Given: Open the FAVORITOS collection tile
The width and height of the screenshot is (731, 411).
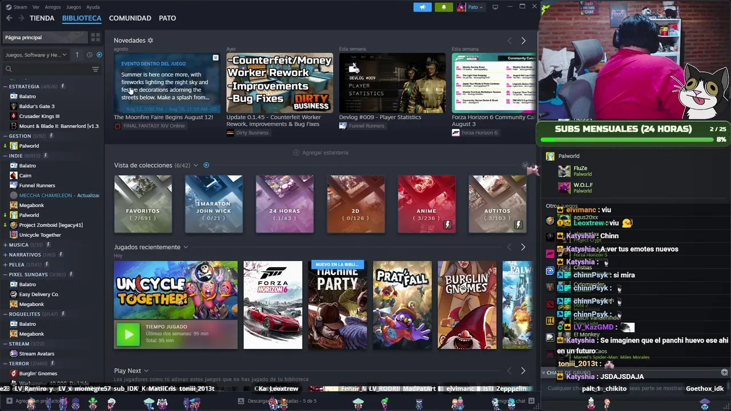Looking at the screenshot, I should click(x=143, y=204).
